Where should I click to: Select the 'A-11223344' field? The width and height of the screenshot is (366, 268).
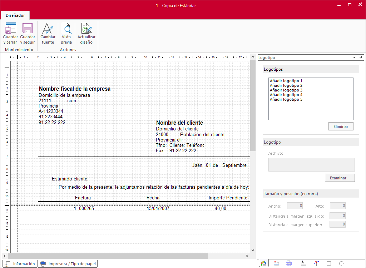pyautogui.click(x=51, y=111)
